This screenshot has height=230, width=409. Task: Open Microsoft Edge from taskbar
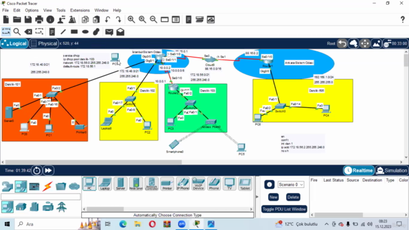pyautogui.click(x=123, y=224)
